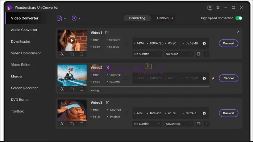The image size is (253, 142).
Task: Click Video3 output format MP4 text
Action: click(140, 113)
